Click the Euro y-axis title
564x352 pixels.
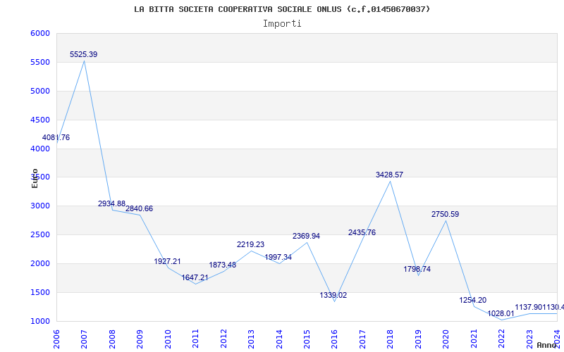[35, 179]
